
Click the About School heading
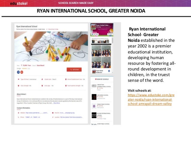(x=22, y=94)
